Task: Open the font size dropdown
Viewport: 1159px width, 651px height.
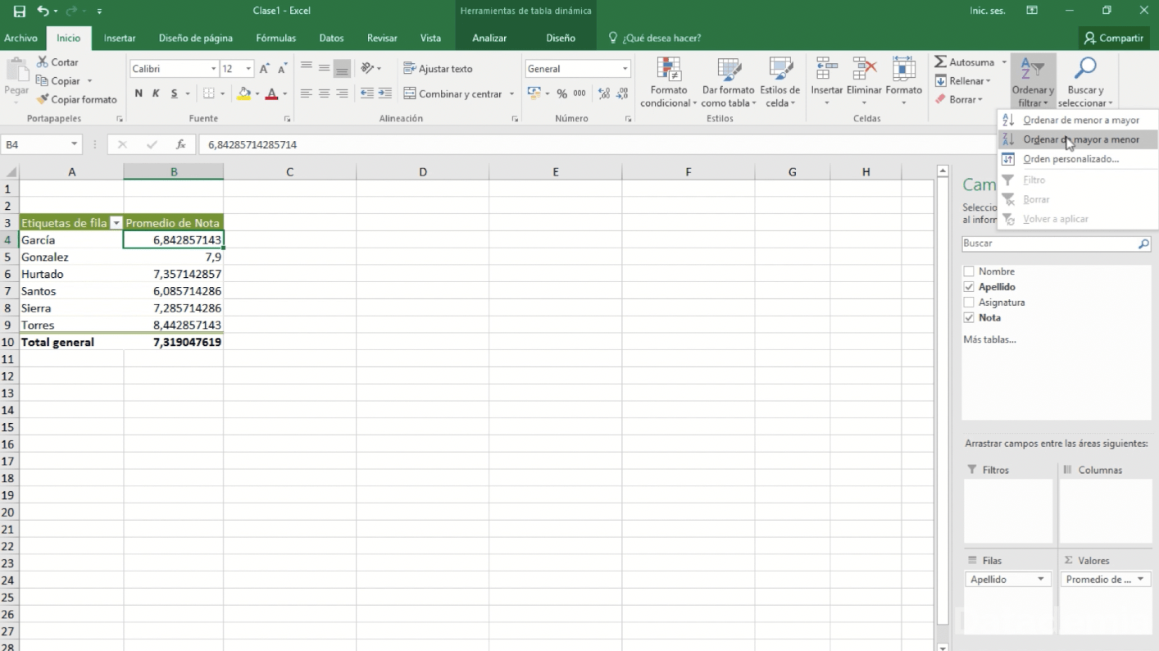Action: pos(248,68)
